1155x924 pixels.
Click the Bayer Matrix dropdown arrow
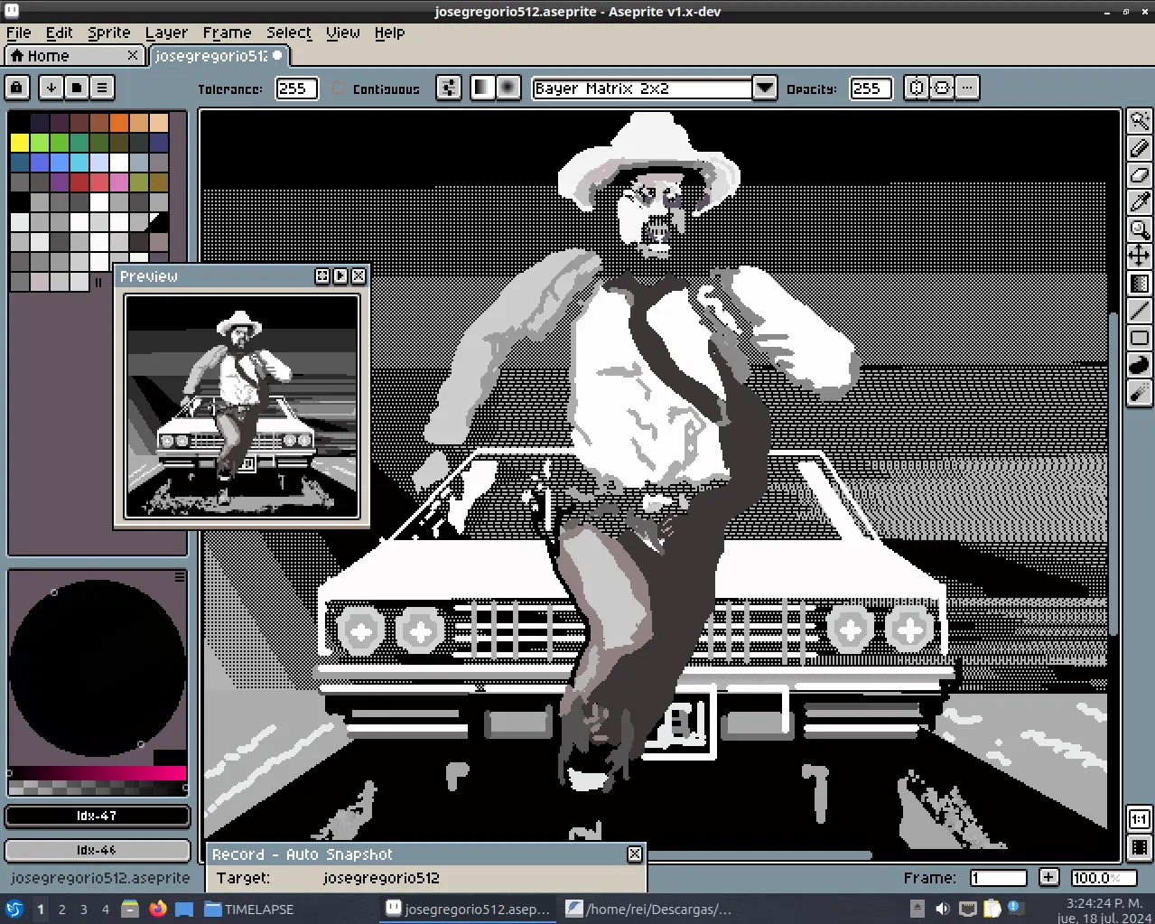(x=765, y=89)
